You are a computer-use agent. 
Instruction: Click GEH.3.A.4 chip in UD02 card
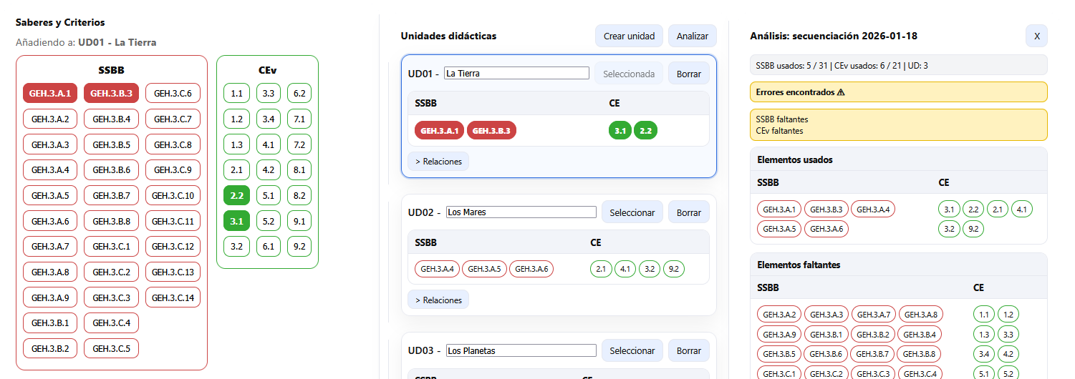click(x=437, y=270)
